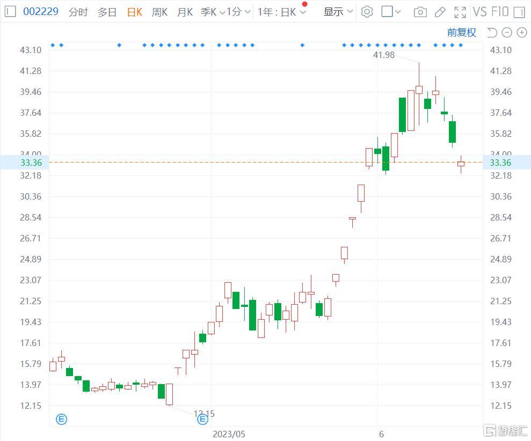Take a chart snapshot with camera icon

click(420, 12)
